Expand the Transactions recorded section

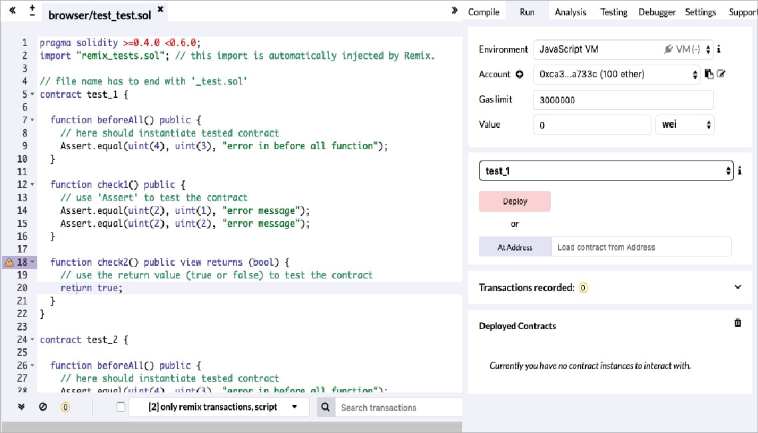(737, 287)
